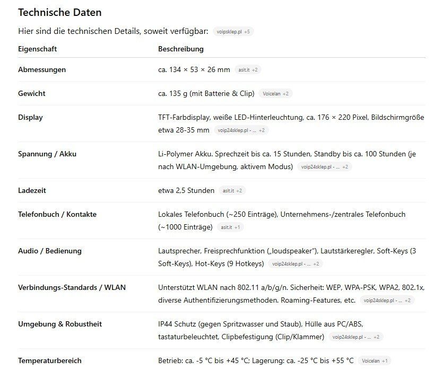Open voip24sklep.pl chip in Audio / Bedienung row
This screenshot has width=442, height=379.
[x=296, y=264]
